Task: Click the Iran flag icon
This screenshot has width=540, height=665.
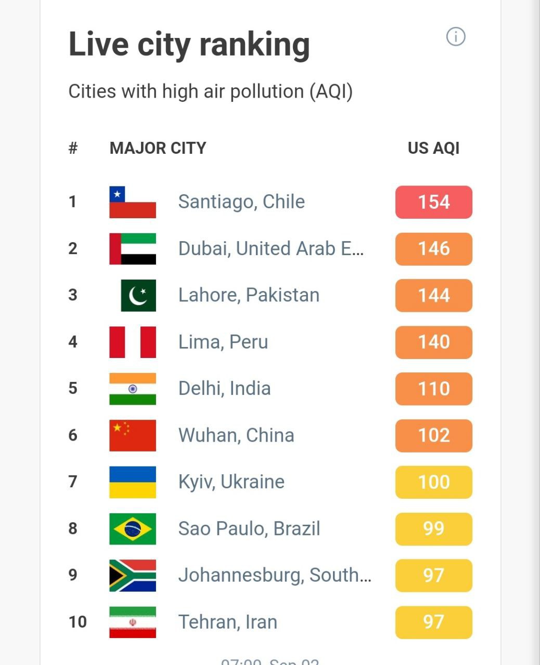Action: 133,622
